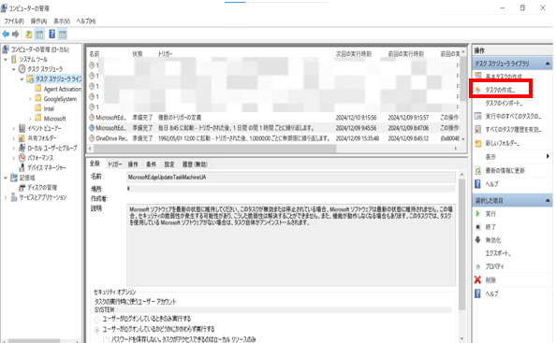Click 実行中のすべてのタスクの... action
The image size is (556, 343).
(x=513, y=116)
